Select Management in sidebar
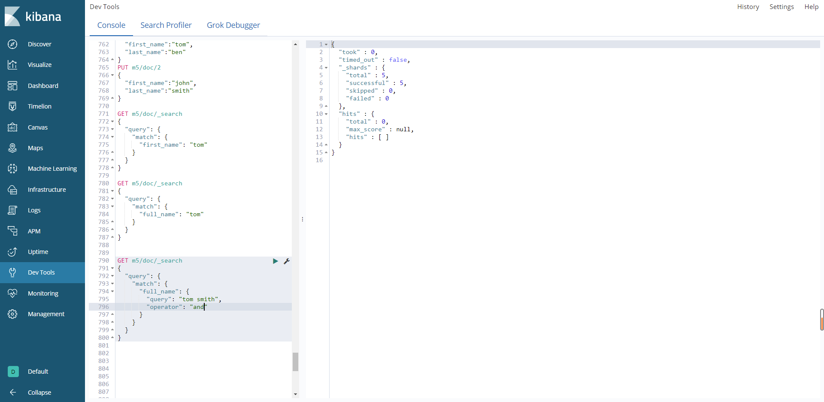Viewport: 824px width, 402px height. 46,314
